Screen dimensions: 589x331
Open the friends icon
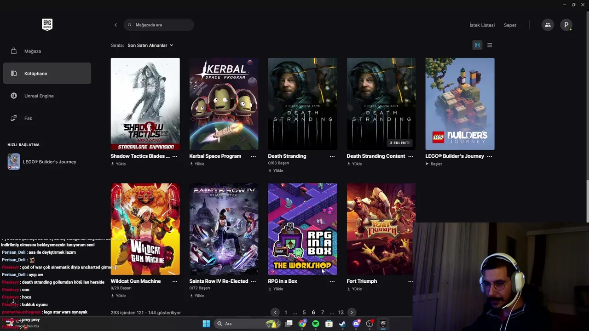coord(548,25)
